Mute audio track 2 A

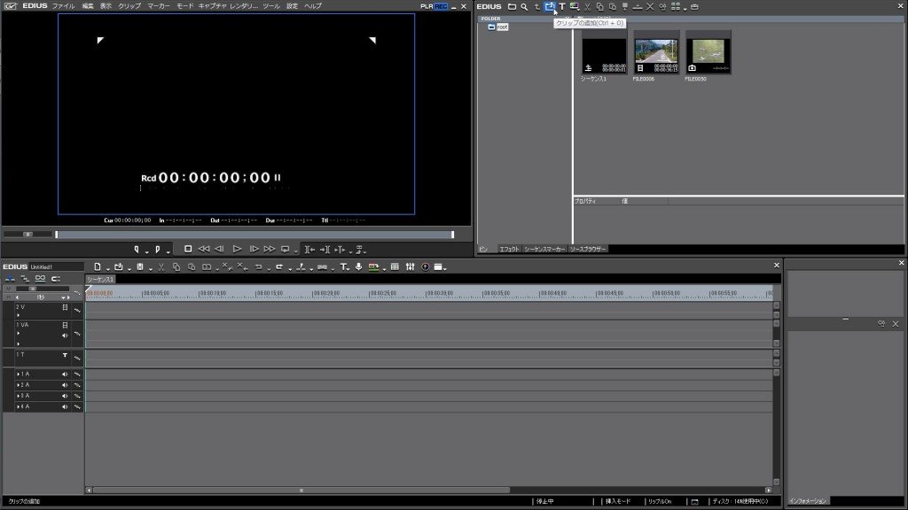pyautogui.click(x=65, y=386)
